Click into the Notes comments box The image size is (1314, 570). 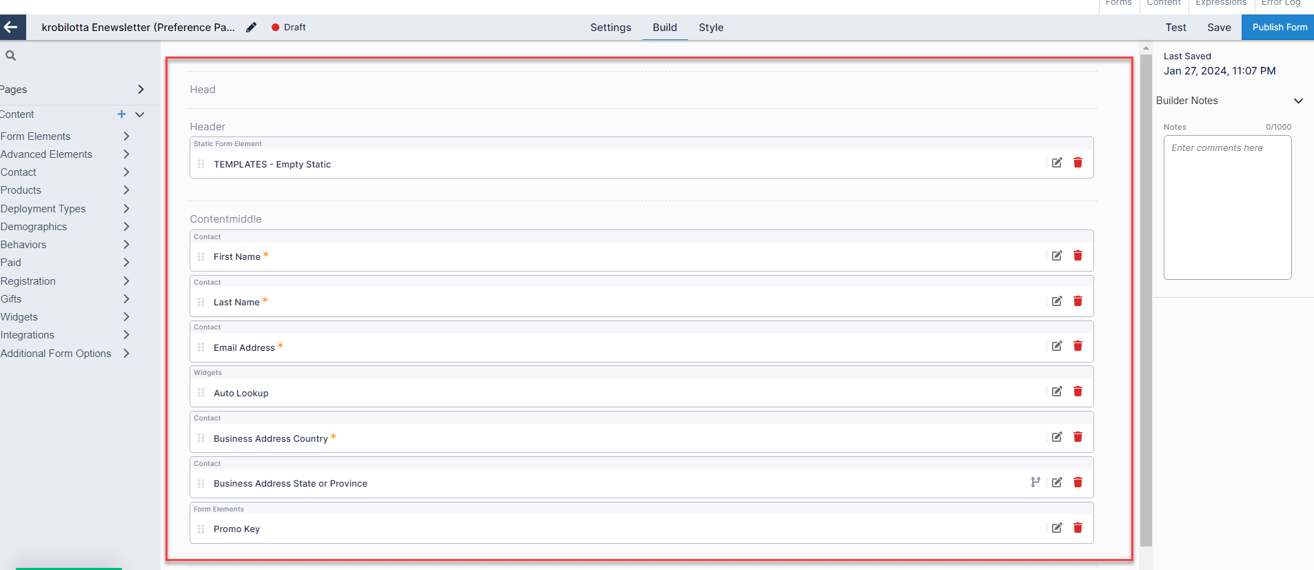(1227, 207)
